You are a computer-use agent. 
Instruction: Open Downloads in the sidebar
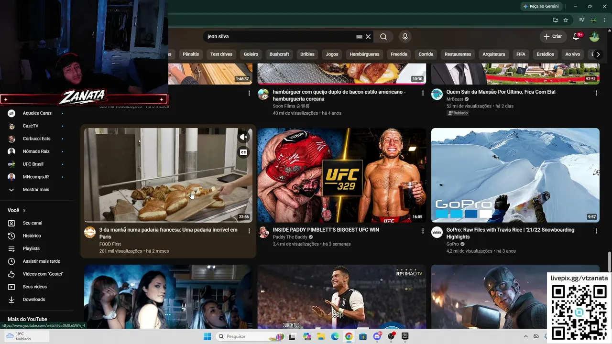[x=34, y=300]
